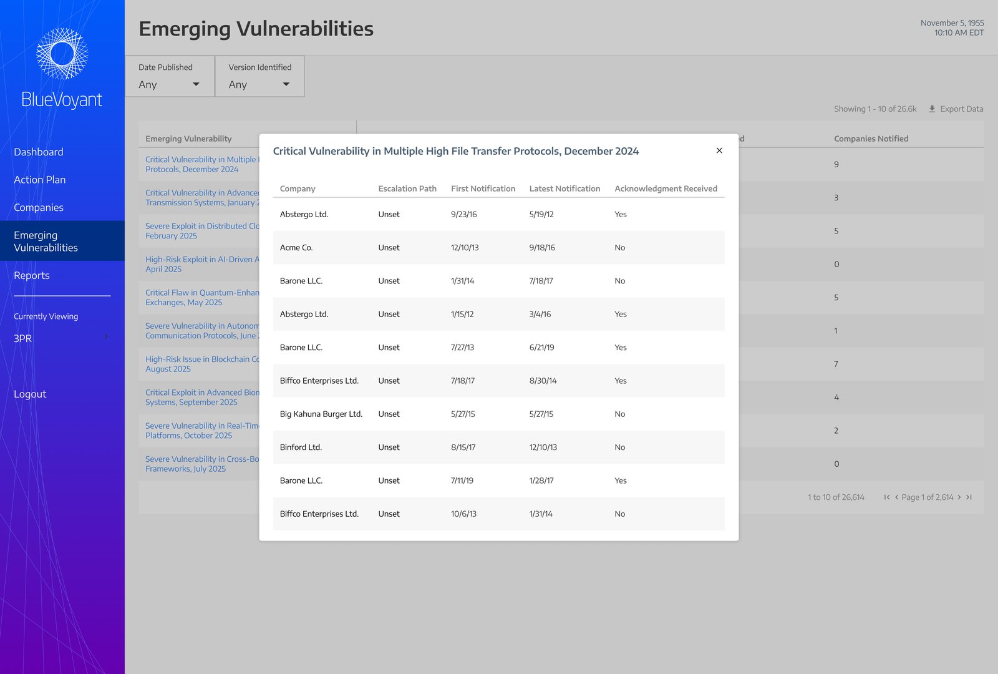Click the 6/21/19 latest notification date

click(x=541, y=348)
